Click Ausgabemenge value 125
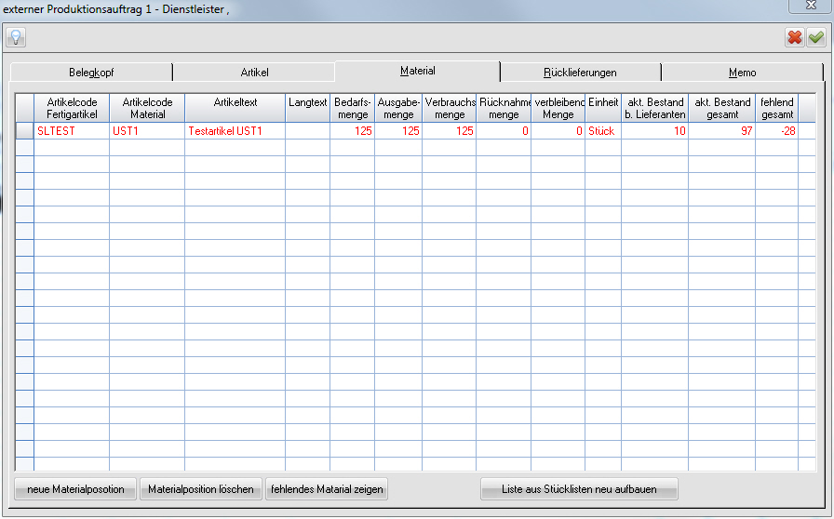Image resolution: width=834 pixels, height=519 pixels. pyautogui.click(x=398, y=131)
